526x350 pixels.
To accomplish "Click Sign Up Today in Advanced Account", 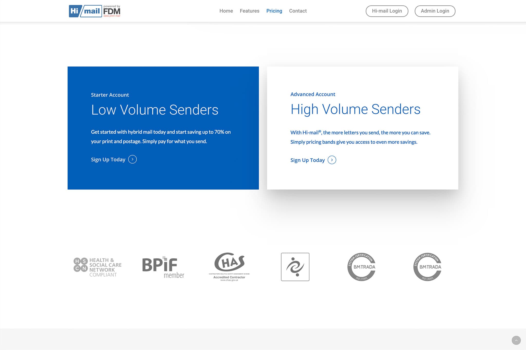I will click(x=307, y=160).
